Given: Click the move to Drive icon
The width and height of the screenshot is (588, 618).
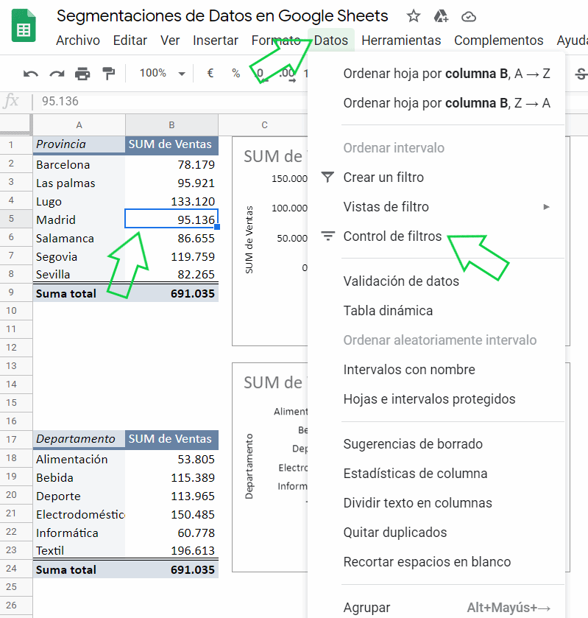Looking at the screenshot, I should tap(441, 16).
